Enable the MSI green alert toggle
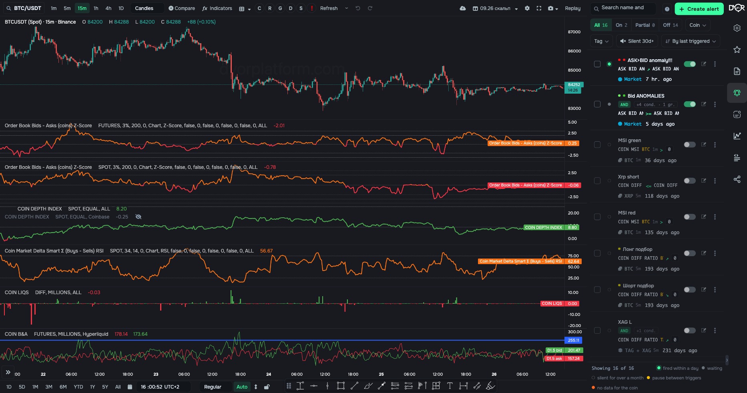Screen dimensions: 747x393 click(690, 145)
